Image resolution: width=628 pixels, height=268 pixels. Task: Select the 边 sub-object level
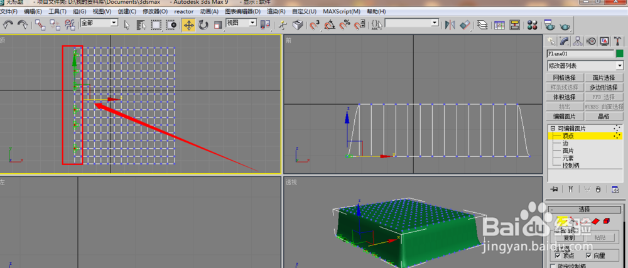pos(566,143)
